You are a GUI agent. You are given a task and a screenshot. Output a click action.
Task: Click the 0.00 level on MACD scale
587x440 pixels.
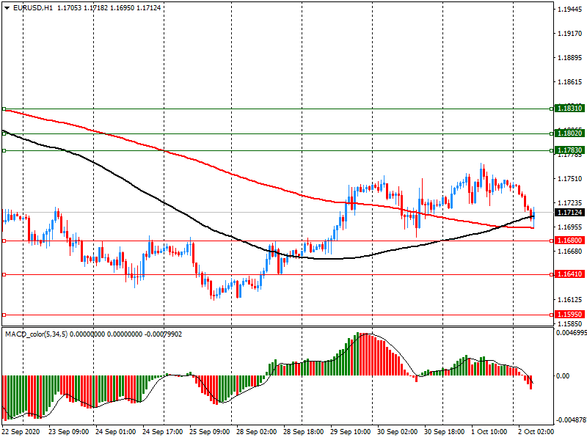click(564, 375)
